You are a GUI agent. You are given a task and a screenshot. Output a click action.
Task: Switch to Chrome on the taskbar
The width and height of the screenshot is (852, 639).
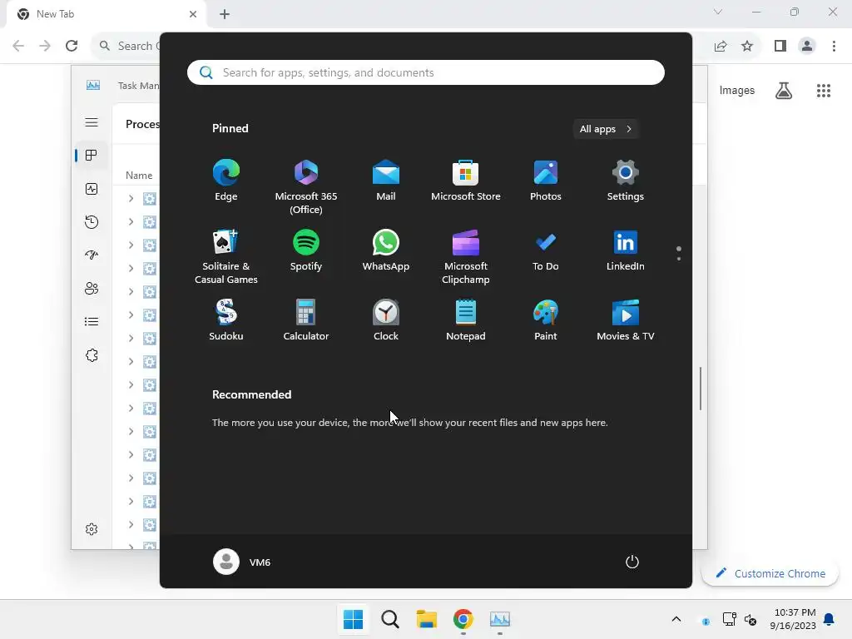(x=463, y=619)
